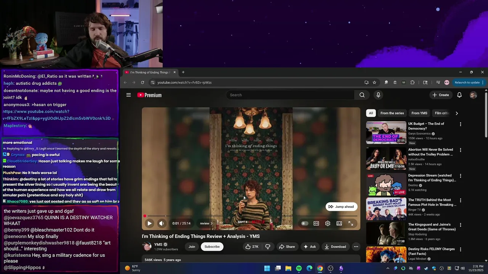Screen dimensions: 488x274
Task: Show hidden system tray icons
Action: [388, 268]
